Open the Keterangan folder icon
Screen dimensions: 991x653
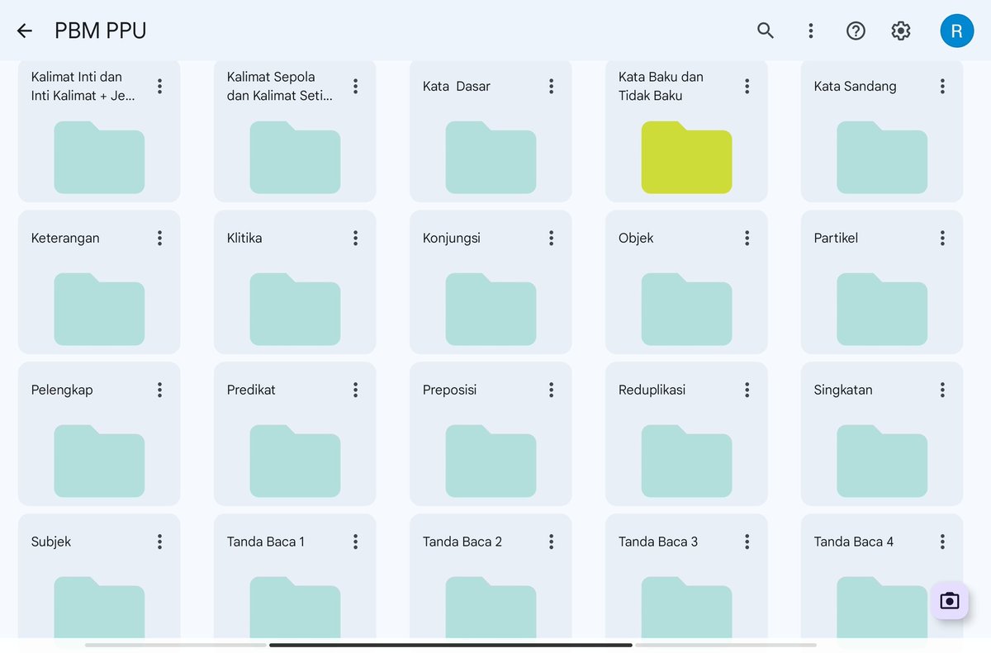coord(99,309)
